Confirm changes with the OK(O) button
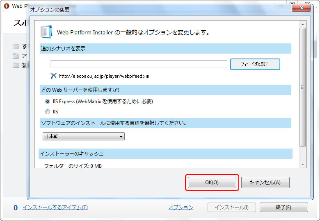320x221 pixels. tap(212, 183)
